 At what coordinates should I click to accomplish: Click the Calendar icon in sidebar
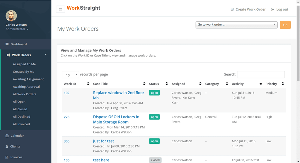click(x=7, y=136)
